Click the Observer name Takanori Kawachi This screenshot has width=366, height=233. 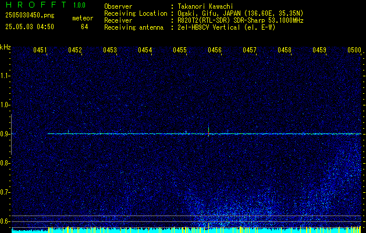pyautogui.click(x=205, y=6)
